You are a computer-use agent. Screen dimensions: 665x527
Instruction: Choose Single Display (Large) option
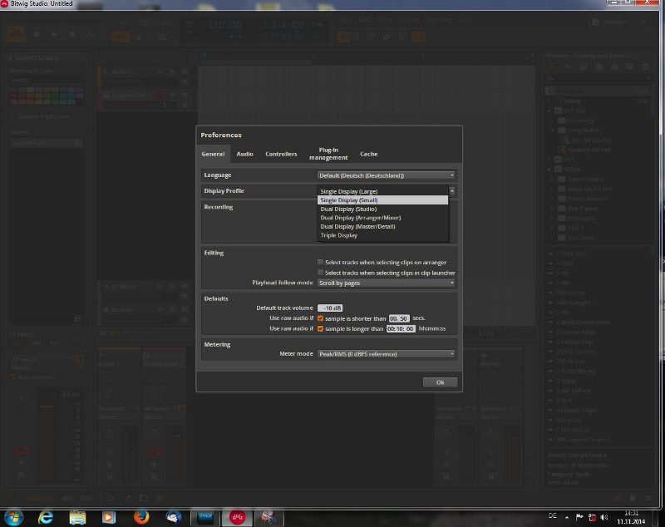coord(382,191)
